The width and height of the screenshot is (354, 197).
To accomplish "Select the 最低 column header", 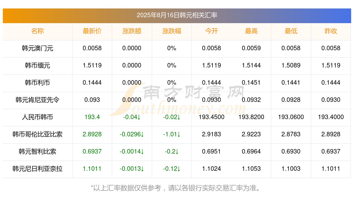I will (291, 31).
